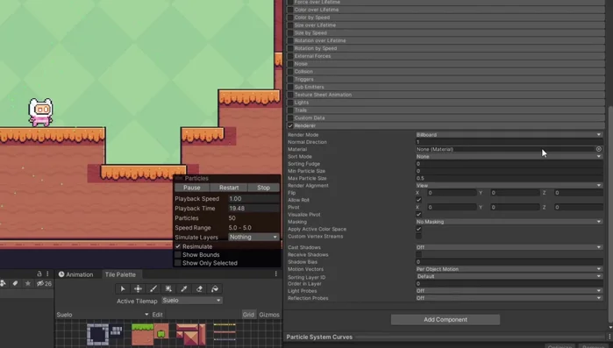
Task: Restart the particle simulation
Action: tap(229, 188)
